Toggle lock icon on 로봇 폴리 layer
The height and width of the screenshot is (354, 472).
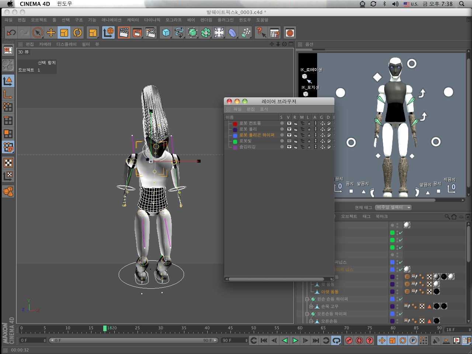click(x=309, y=129)
